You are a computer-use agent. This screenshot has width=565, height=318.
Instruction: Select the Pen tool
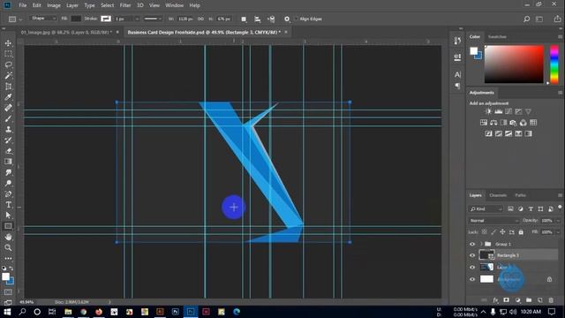(x=8, y=194)
